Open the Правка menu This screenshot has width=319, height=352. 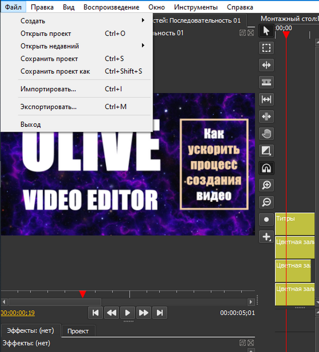pyautogui.click(x=42, y=7)
